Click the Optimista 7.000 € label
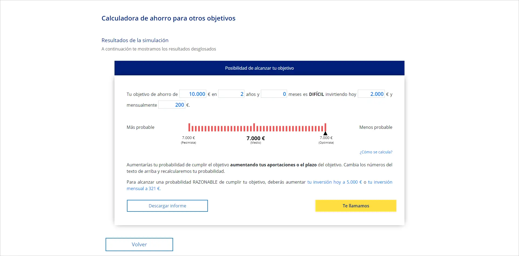This screenshot has height=256, width=519. pos(326,138)
